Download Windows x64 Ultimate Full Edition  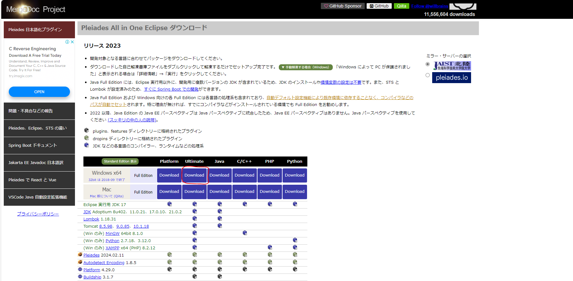coord(194,175)
